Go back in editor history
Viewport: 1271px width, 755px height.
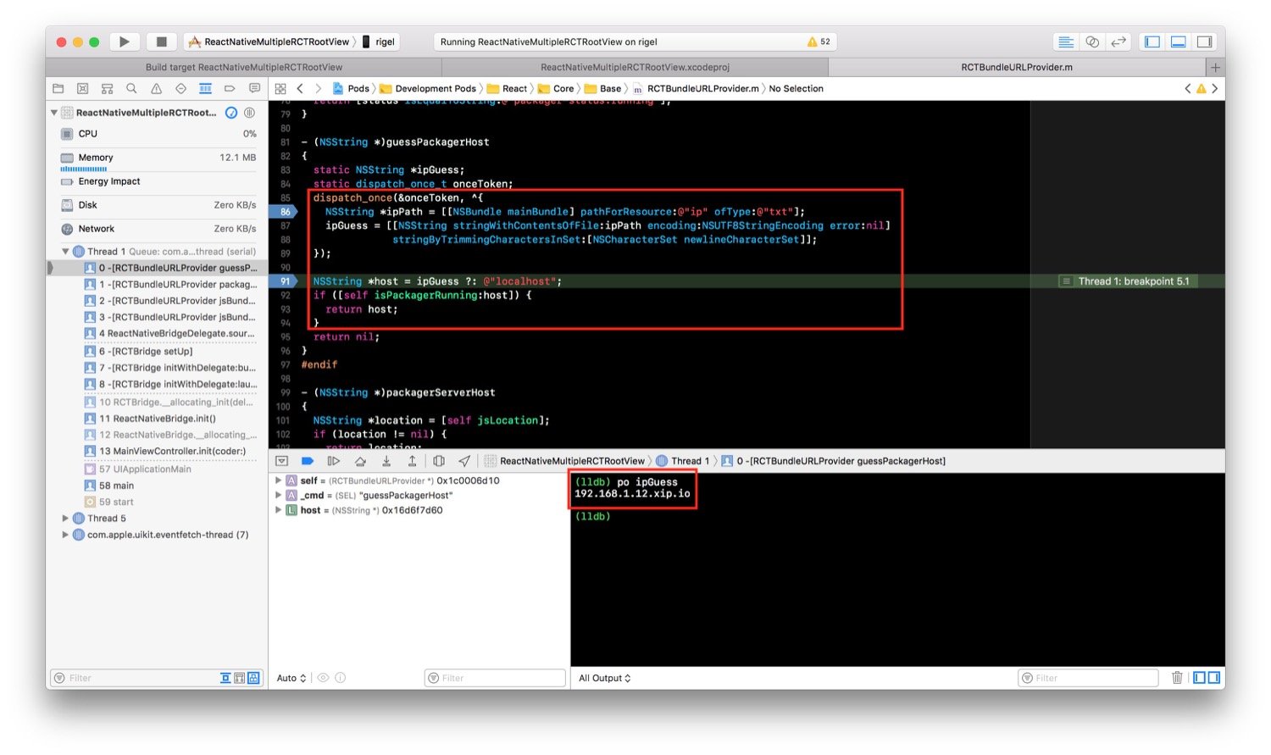pyautogui.click(x=300, y=88)
